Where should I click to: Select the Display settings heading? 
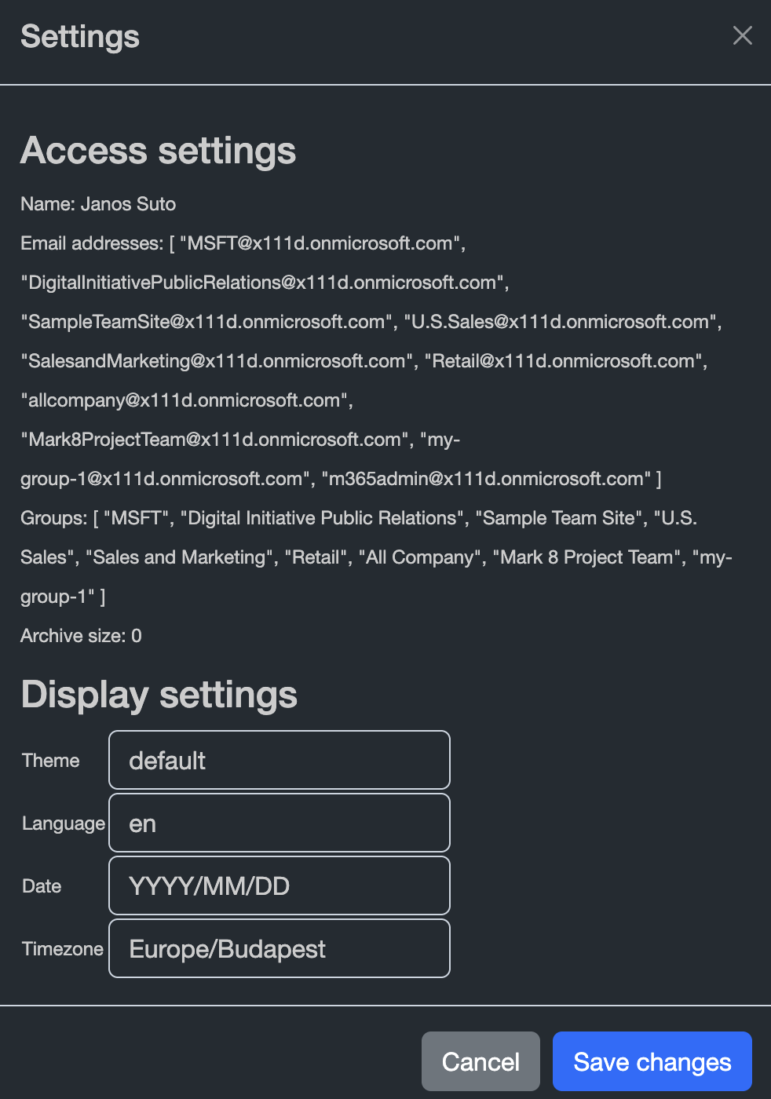(159, 695)
